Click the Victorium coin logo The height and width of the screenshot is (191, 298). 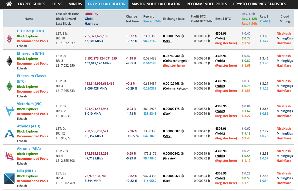[x=9, y=111]
